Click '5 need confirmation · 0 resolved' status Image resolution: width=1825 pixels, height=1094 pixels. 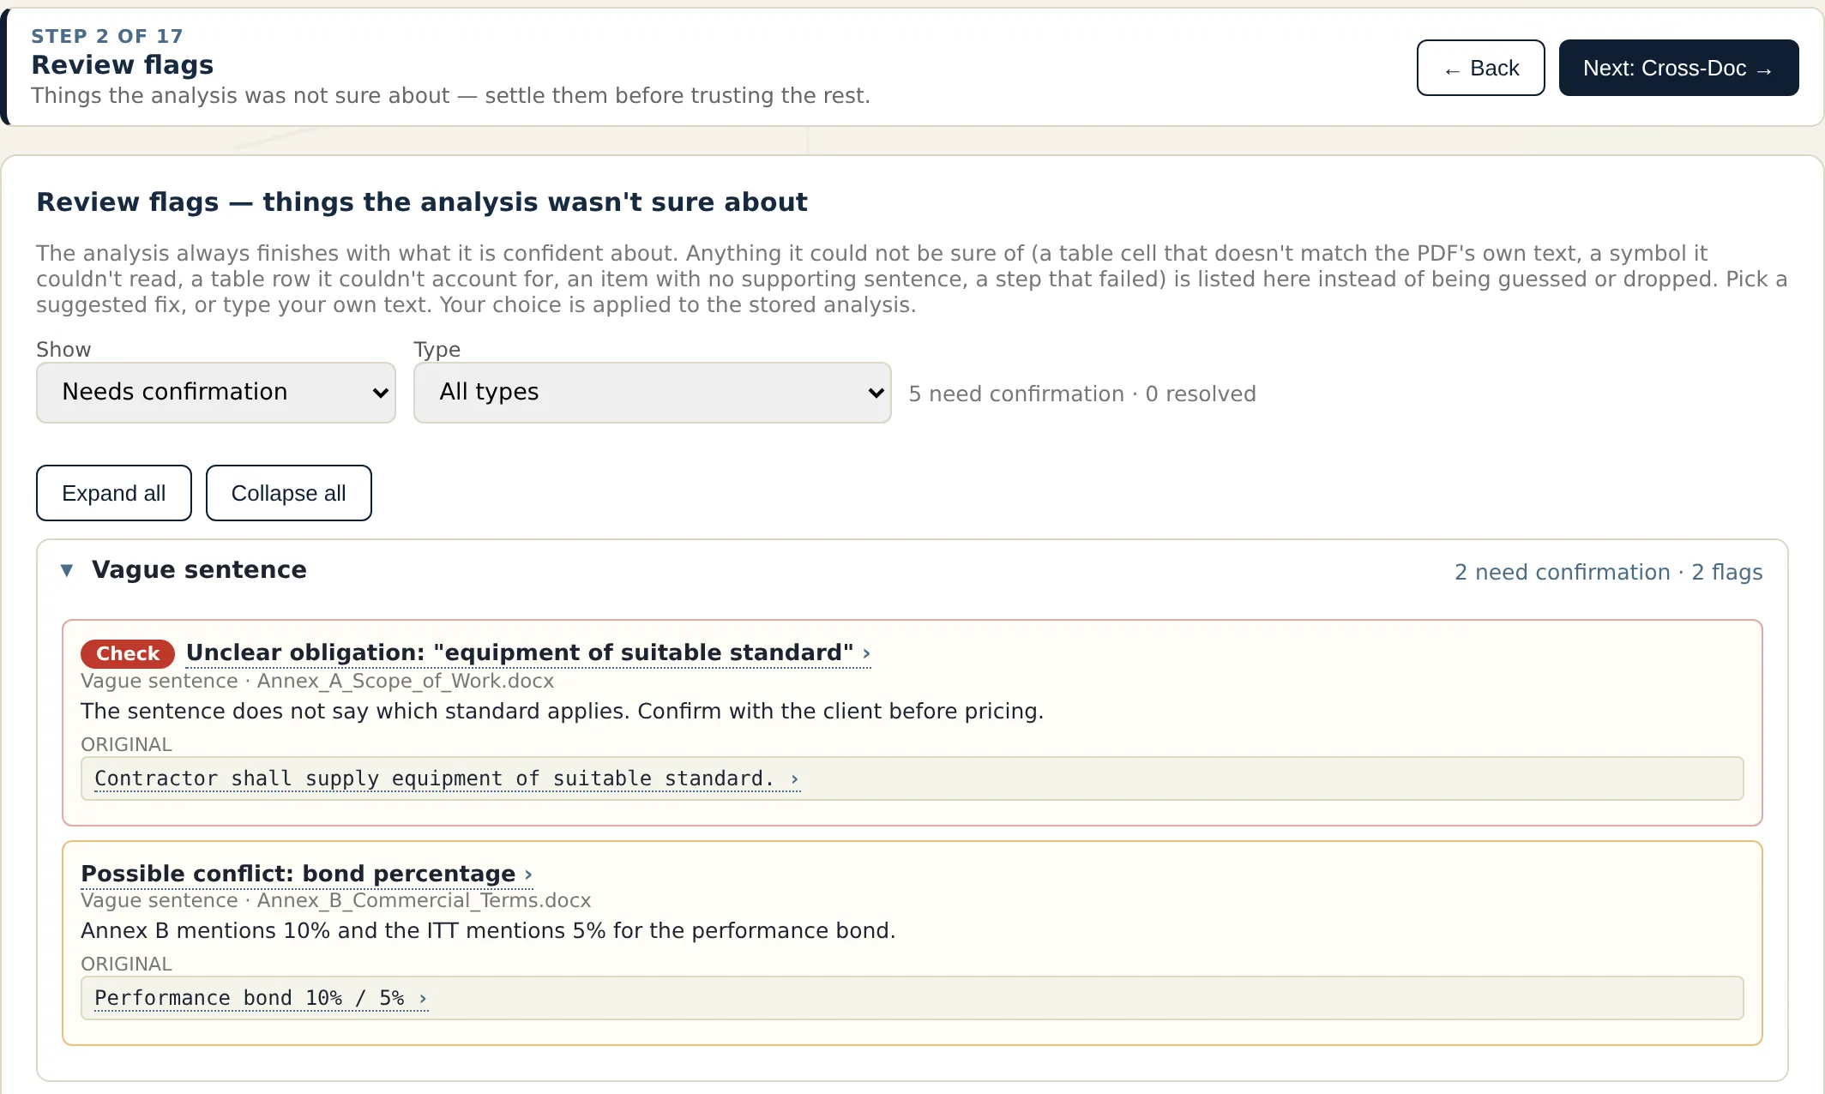click(x=1082, y=394)
